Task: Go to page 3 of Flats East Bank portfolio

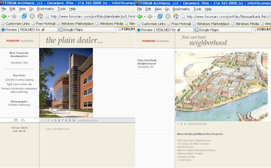Action: click(x=185, y=124)
